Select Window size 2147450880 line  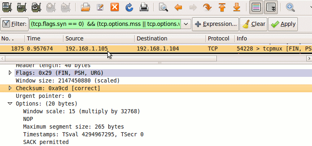pos(68,81)
